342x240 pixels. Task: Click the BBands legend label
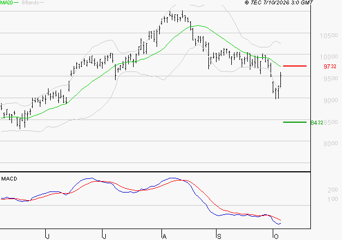31,2
